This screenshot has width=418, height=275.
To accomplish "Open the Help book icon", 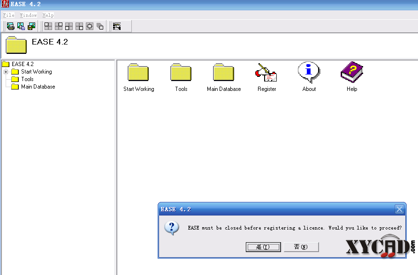I will 352,73.
